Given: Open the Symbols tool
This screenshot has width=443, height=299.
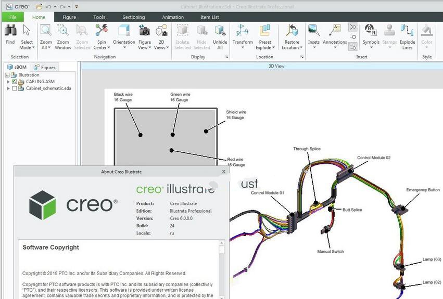Looking at the screenshot, I should coord(371,32).
